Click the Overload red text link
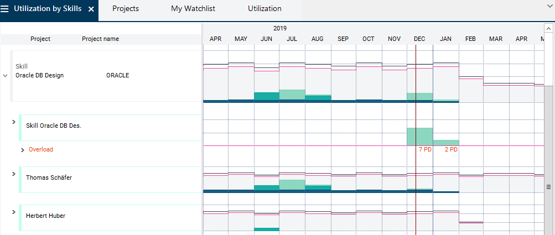 coord(41,150)
